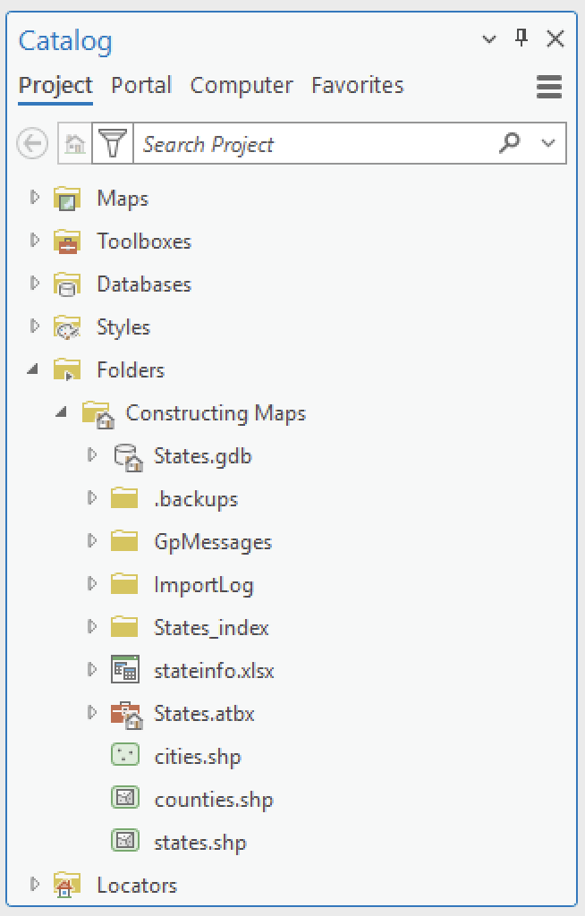Image resolution: width=585 pixels, height=916 pixels.
Task: Click the back navigation arrow
Action: (31, 143)
